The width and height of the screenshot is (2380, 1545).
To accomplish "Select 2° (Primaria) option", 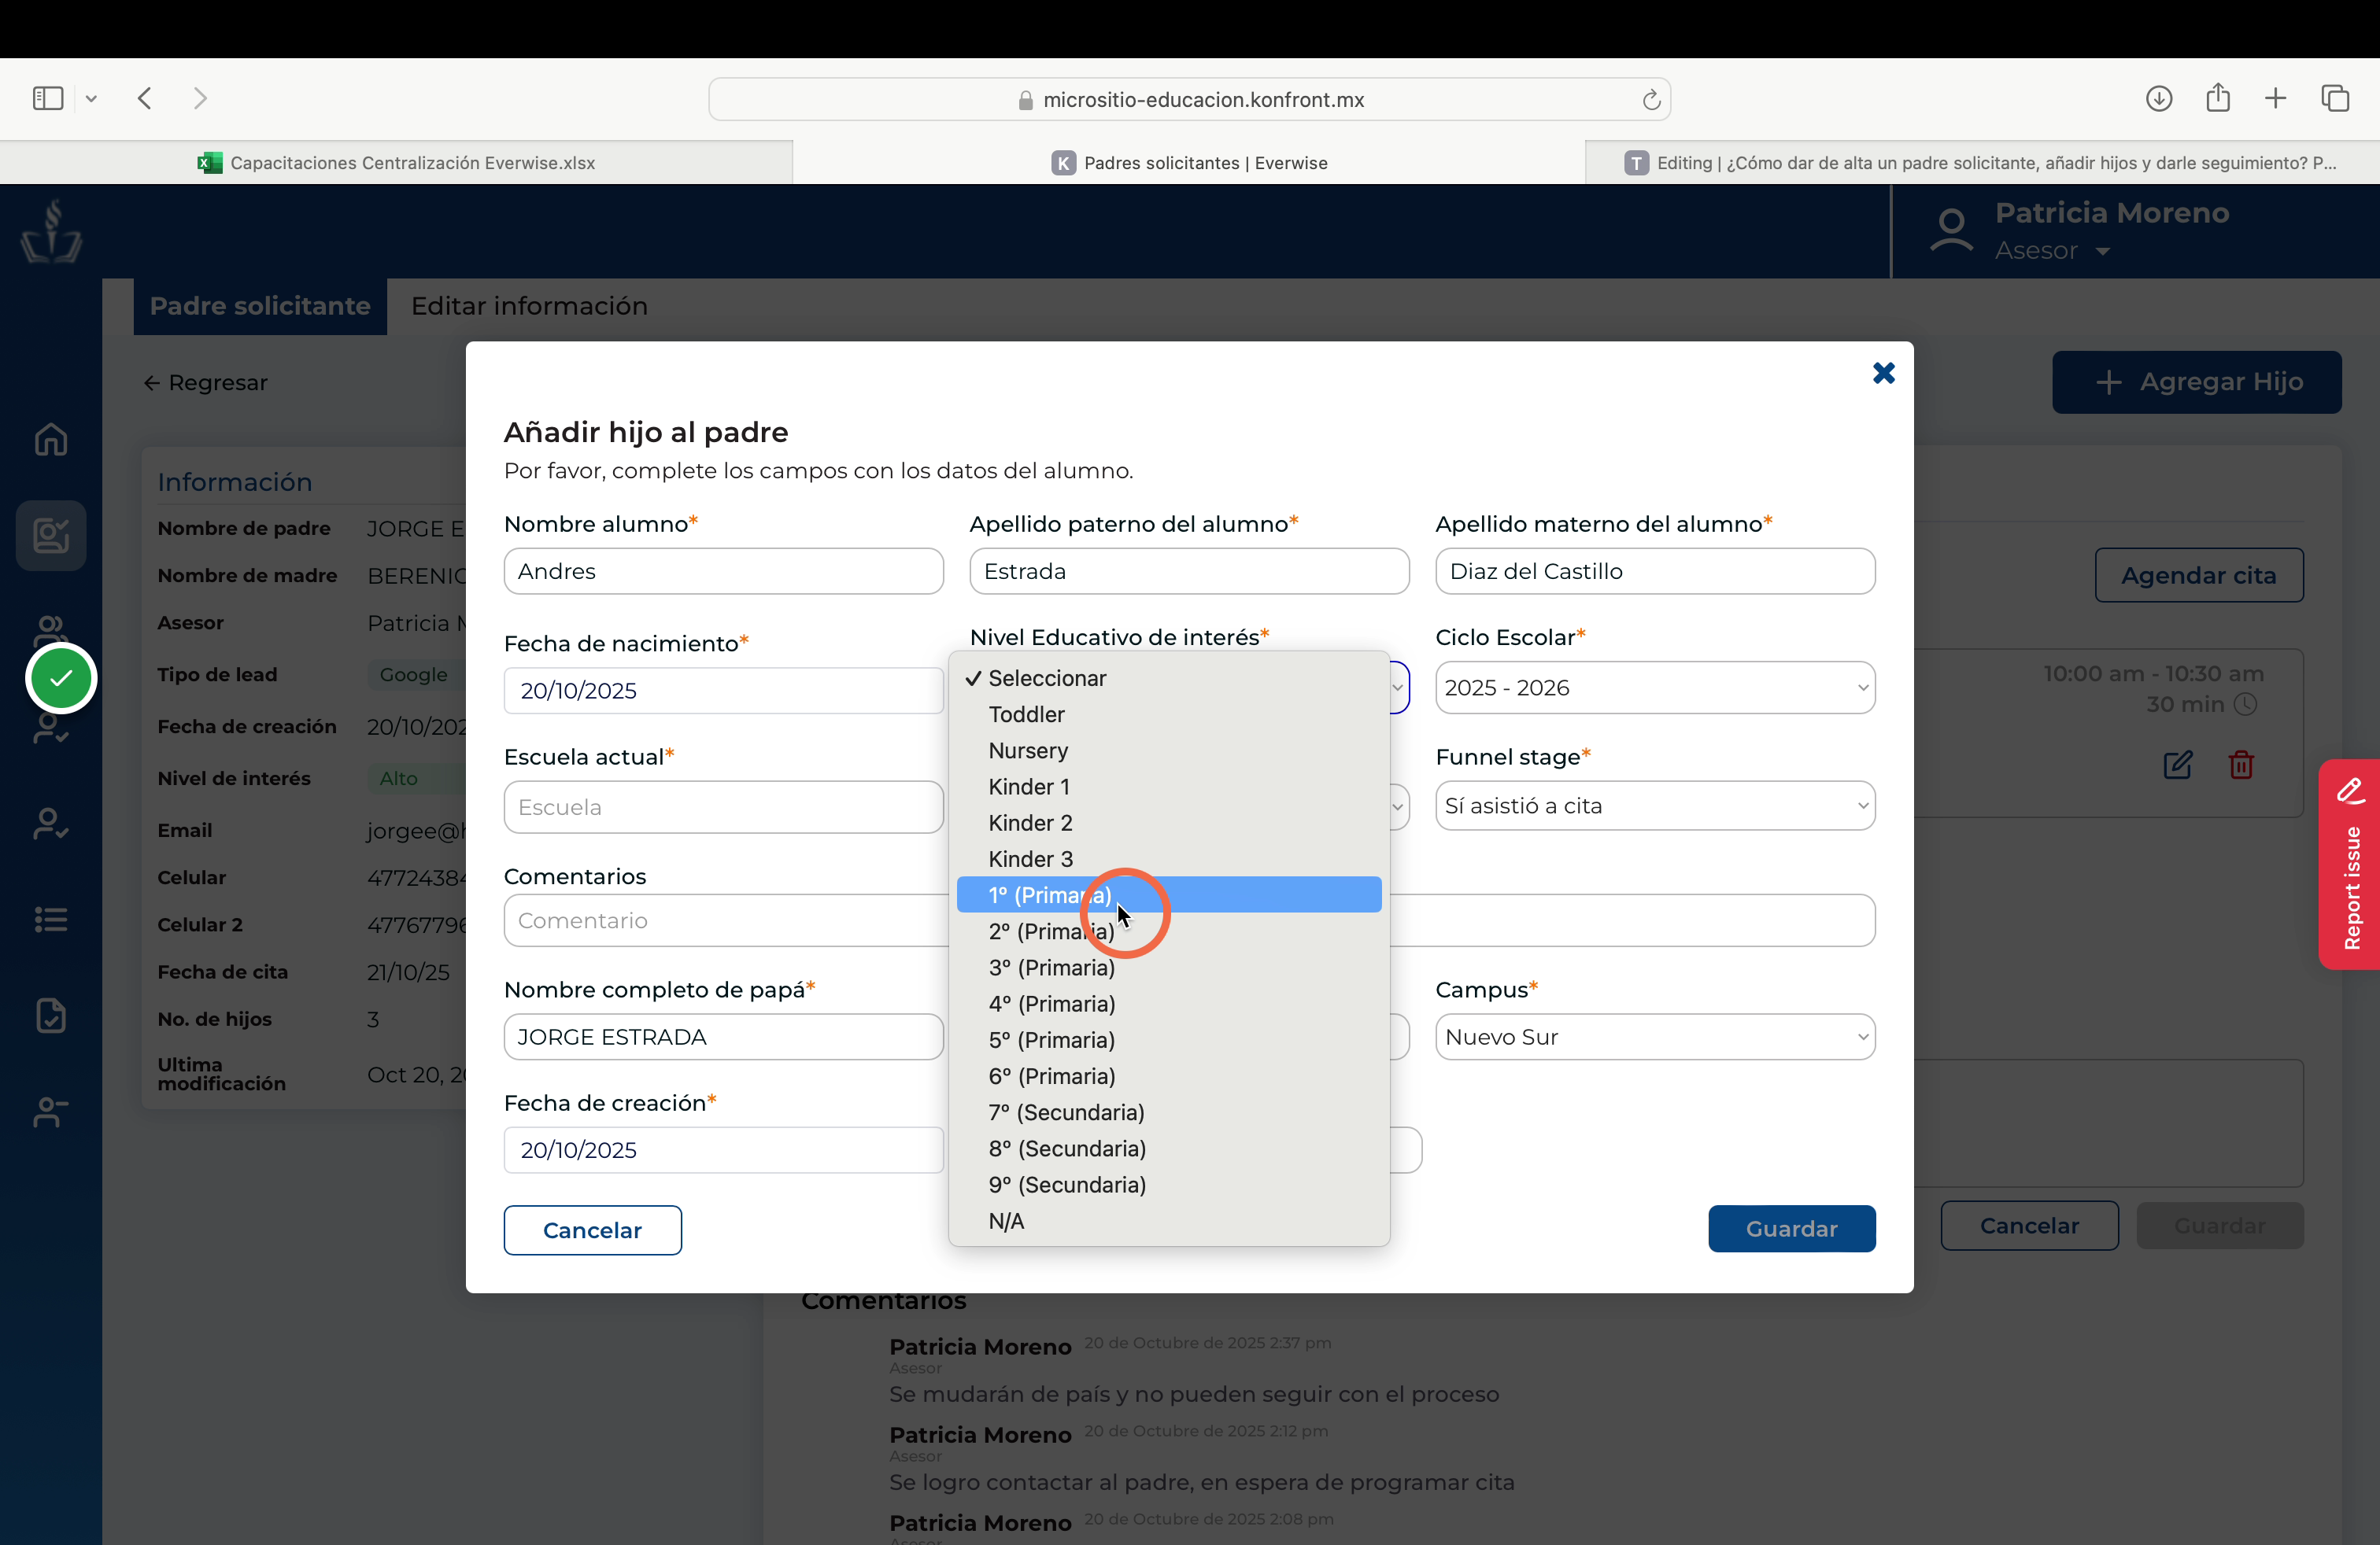I will coord(1169,931).
